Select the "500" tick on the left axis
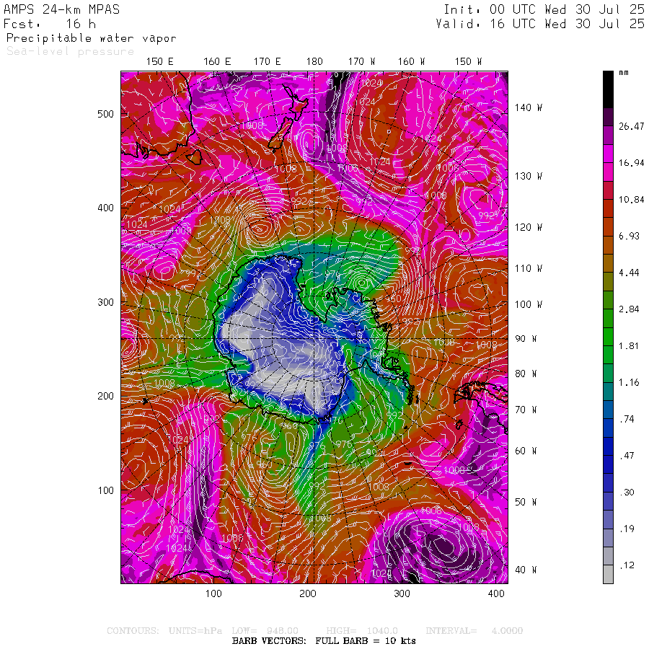The image size is (649, 649). pos(105,114)
